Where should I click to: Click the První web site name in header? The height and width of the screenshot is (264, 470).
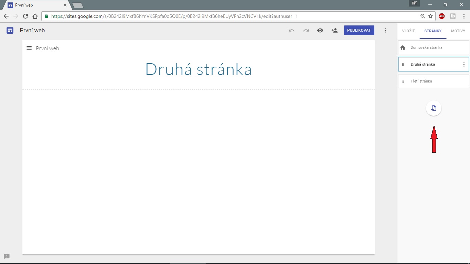47,48
